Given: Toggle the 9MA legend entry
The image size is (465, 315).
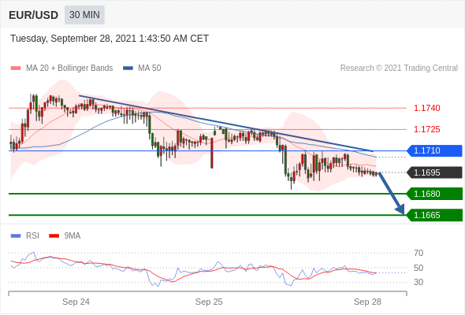Looking at the screenshot, I should [x=65, y=236].
